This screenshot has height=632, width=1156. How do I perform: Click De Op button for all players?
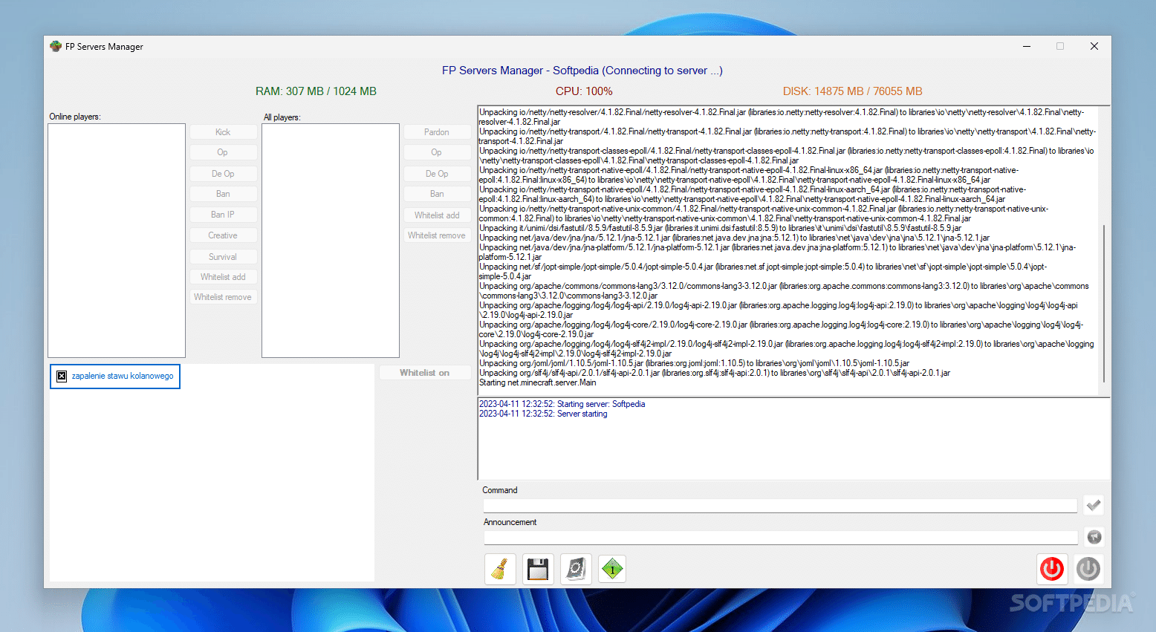pyautogui.click(x=437, y=174)
